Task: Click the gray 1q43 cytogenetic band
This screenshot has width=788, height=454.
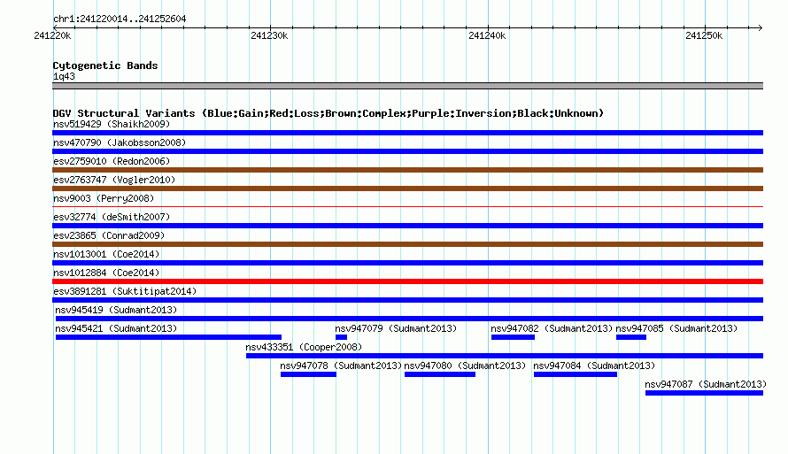Action: pyautogui.click(x=407, y=86)
